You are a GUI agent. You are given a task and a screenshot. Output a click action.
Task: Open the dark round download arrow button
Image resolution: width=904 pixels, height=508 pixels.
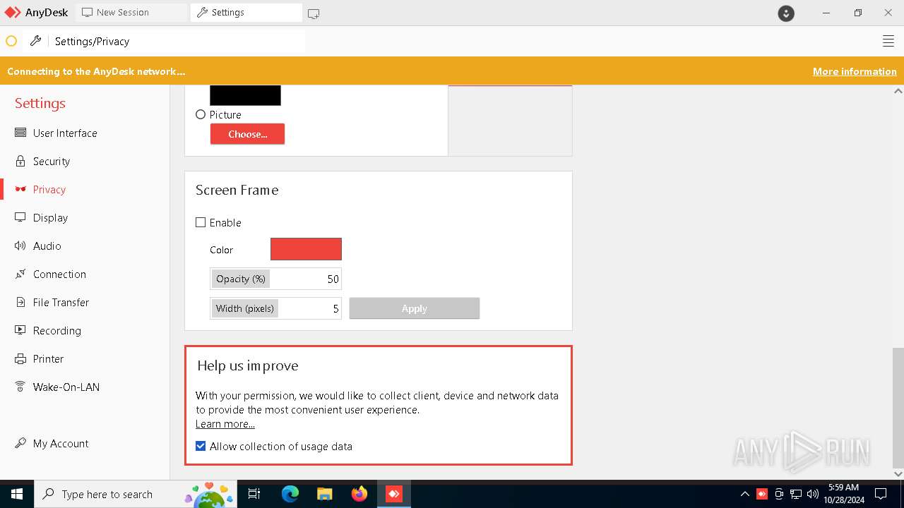pyautogui.click(x=786, y=13)
